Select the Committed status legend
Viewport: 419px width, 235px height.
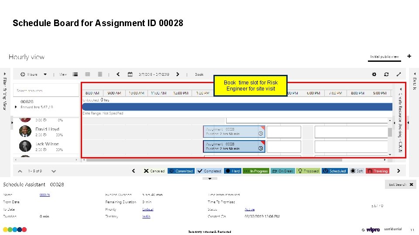tap(181, 171)
